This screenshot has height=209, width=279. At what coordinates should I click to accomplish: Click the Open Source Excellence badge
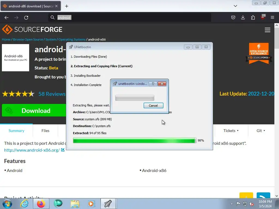[x=259, y=53]
